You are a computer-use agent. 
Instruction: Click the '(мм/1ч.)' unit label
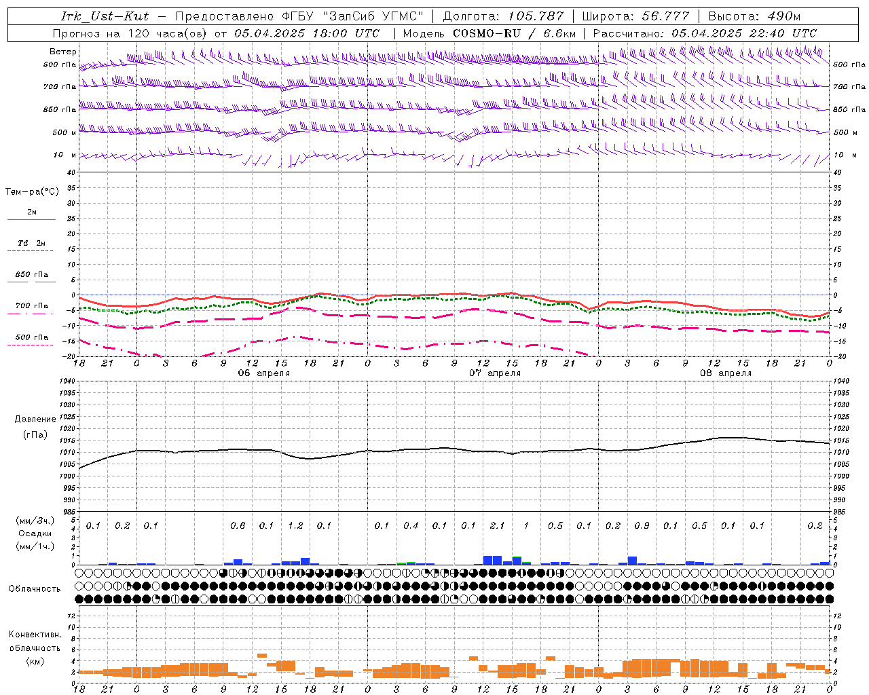coord(35,546)
